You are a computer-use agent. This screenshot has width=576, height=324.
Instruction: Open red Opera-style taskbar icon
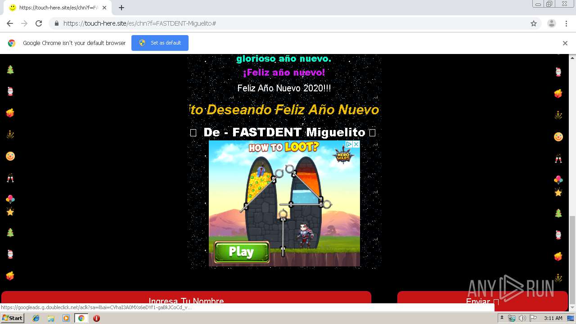96,318
